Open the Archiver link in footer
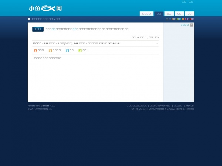 [x=190, y=106]
